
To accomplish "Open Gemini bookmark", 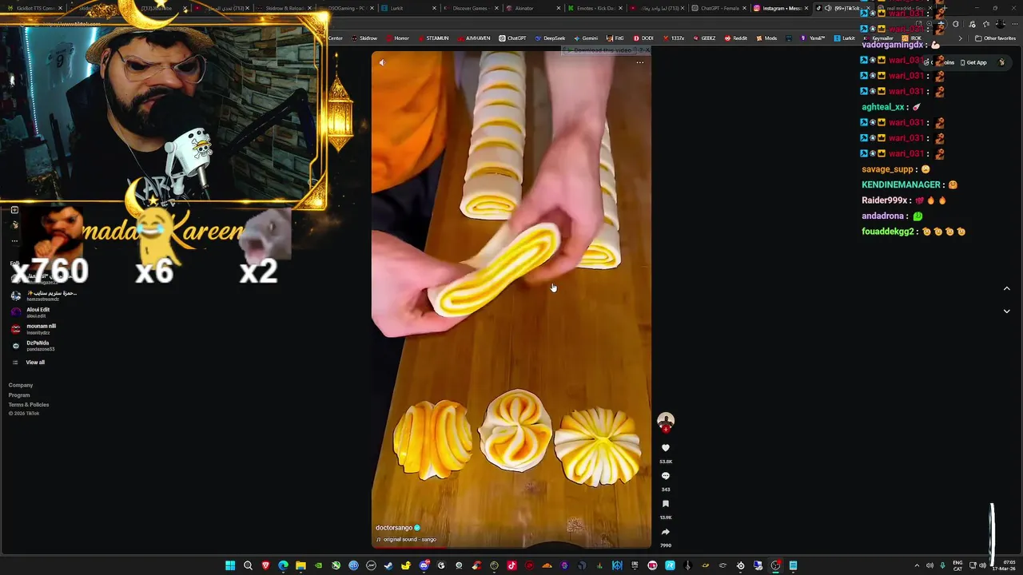I will 586,38.
